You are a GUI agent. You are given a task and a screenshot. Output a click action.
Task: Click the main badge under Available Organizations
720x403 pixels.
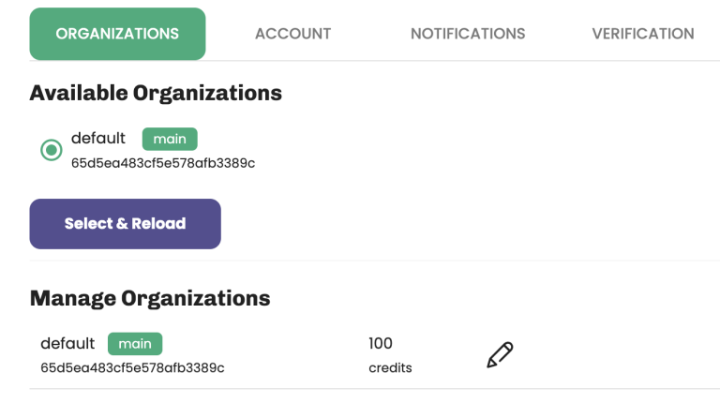(x=170, y=139)
